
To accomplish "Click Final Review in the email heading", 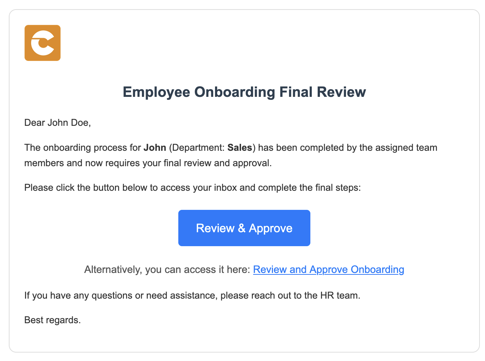I will tap(322, 92).
